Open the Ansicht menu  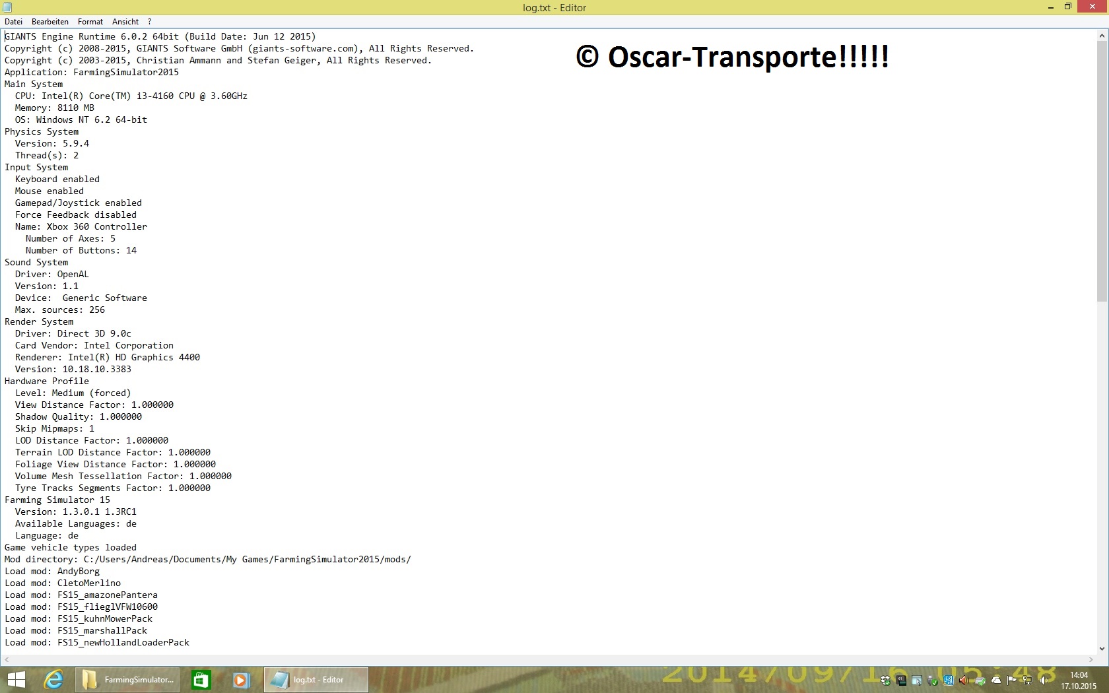pos(125,22)
